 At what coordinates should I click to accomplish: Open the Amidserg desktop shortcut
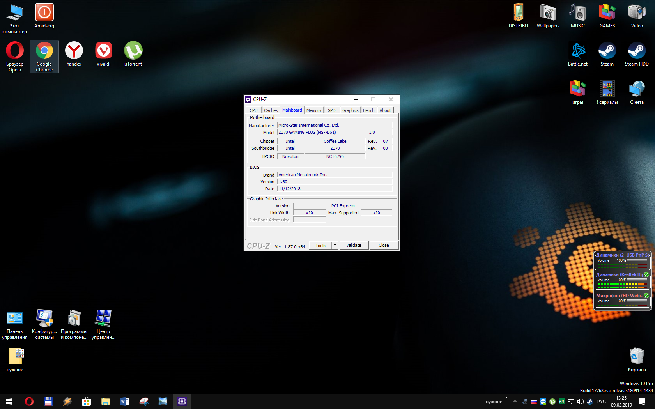tap(44, 16)
